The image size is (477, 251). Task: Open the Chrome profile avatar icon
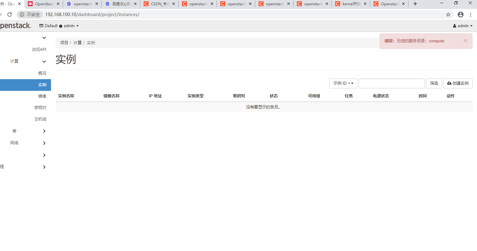click(x=461, y=15)
